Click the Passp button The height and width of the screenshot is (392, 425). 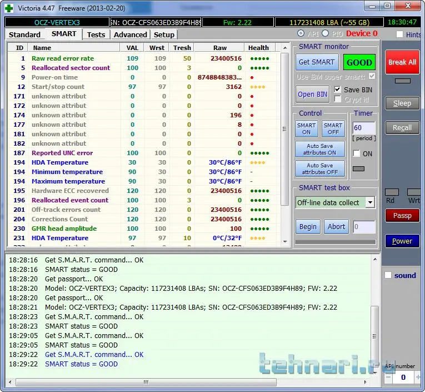pyautogui.click(x=402, y=215)
